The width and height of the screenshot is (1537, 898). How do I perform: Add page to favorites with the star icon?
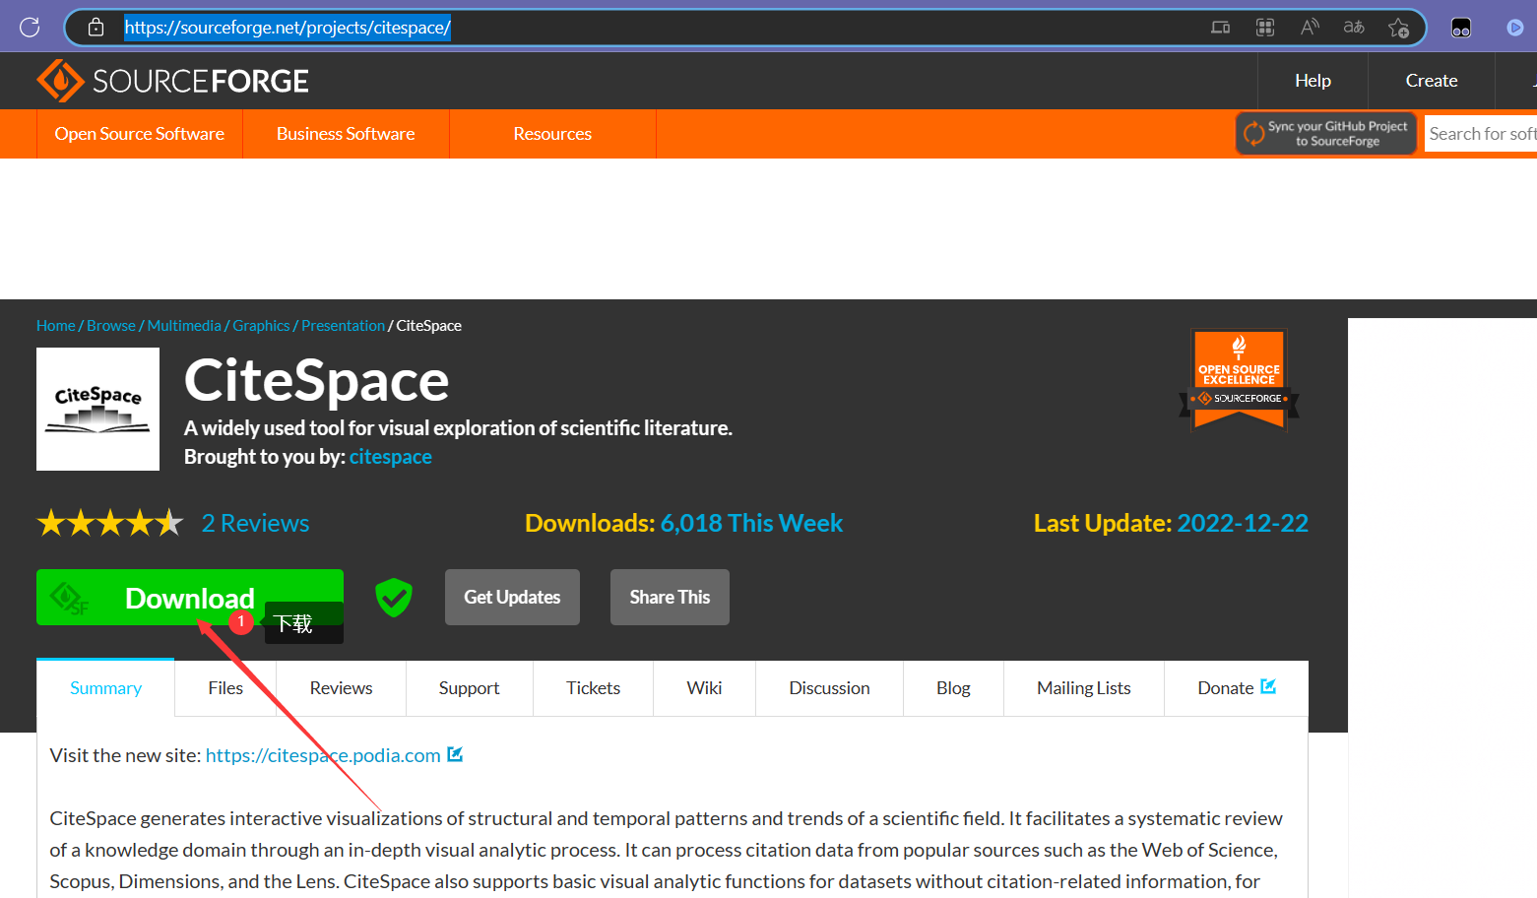(x=1398, y=28)
